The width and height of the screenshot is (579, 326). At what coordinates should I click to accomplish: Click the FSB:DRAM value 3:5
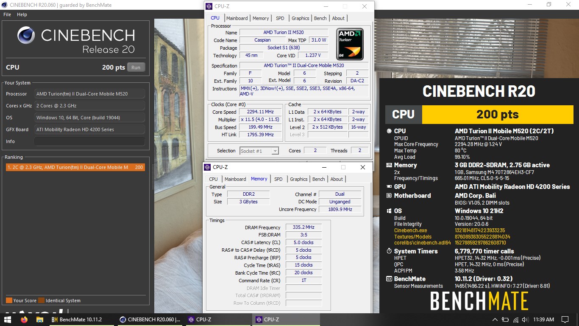point(303,235)
